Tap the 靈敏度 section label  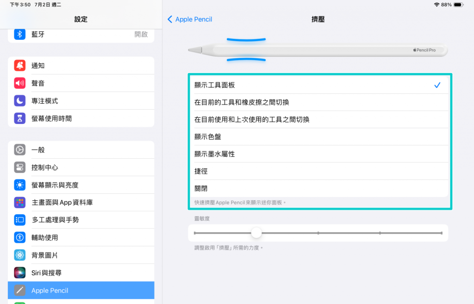tap(202, 218)
